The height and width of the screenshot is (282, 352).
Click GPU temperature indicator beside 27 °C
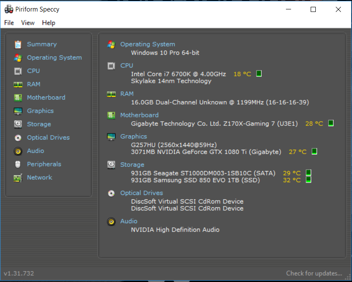click(x=314, y=151)
